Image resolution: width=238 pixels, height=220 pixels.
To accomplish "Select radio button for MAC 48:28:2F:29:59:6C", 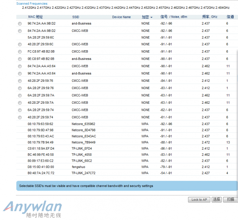I will click(20, 44).
